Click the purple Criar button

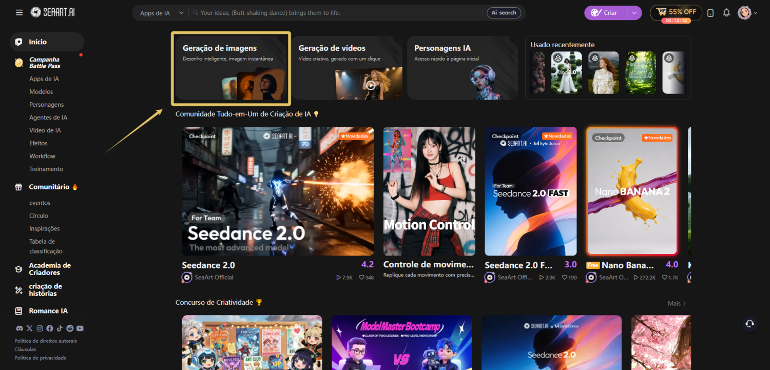coord(606,13)
